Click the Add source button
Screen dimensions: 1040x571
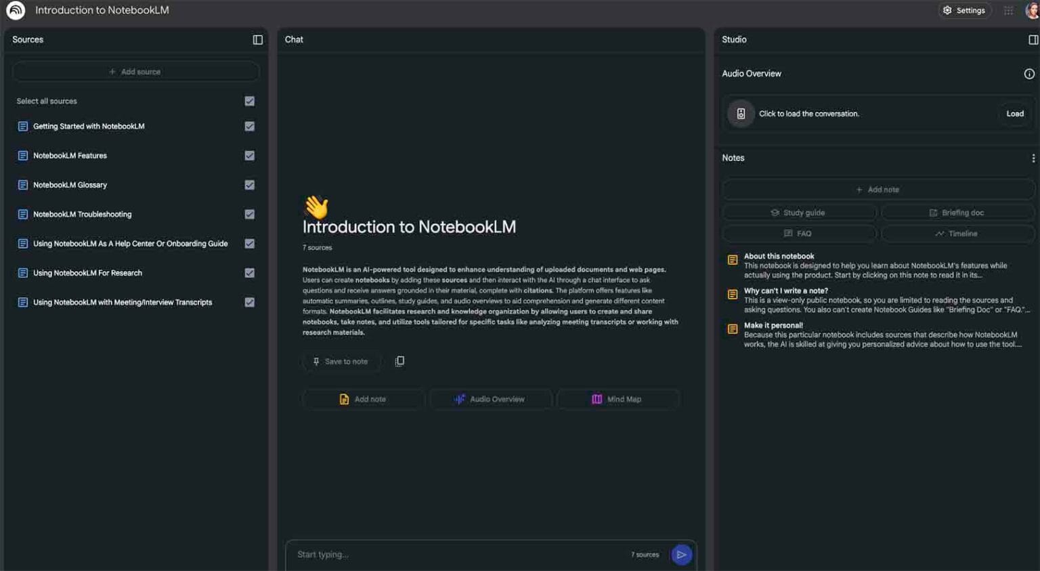pos(135,72)
